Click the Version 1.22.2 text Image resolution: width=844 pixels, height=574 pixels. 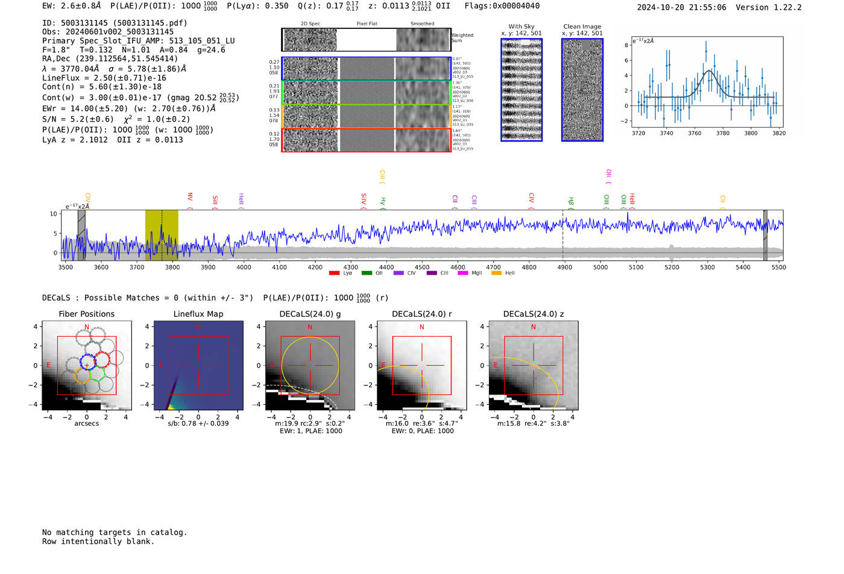pyautogui.click(x=769, y=7)
